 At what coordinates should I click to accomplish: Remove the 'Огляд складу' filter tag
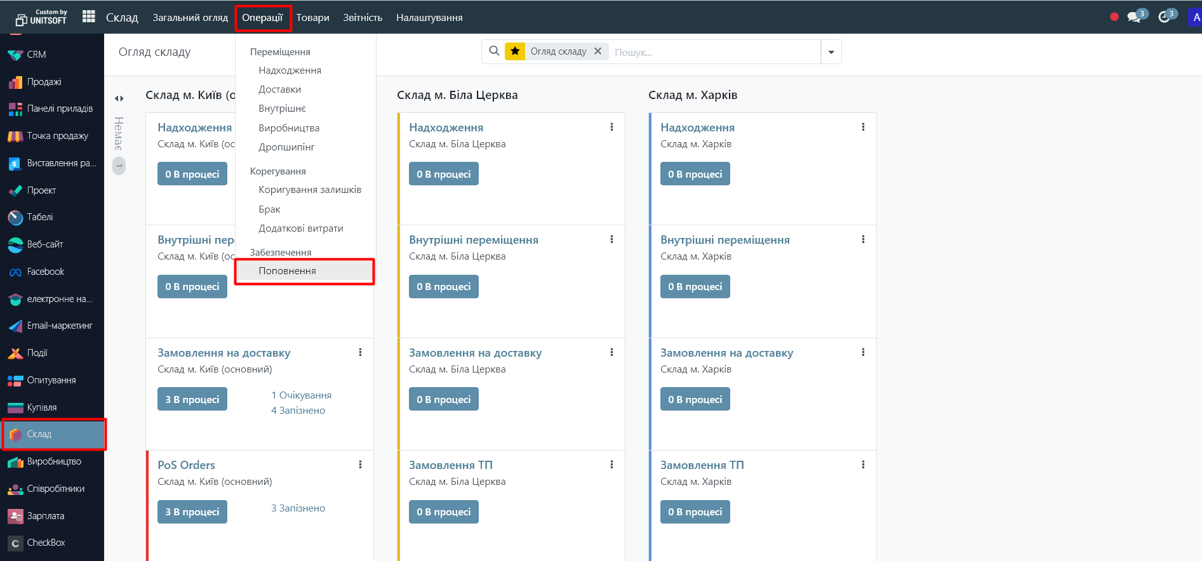598,51
